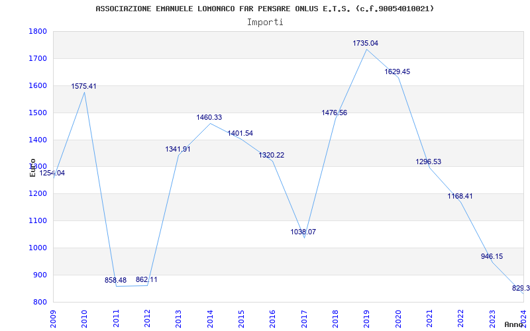Image resolution: width=530 pixels, height=331 pixels.
Task: Click data value 1341.91
Action: pos(178,150)
